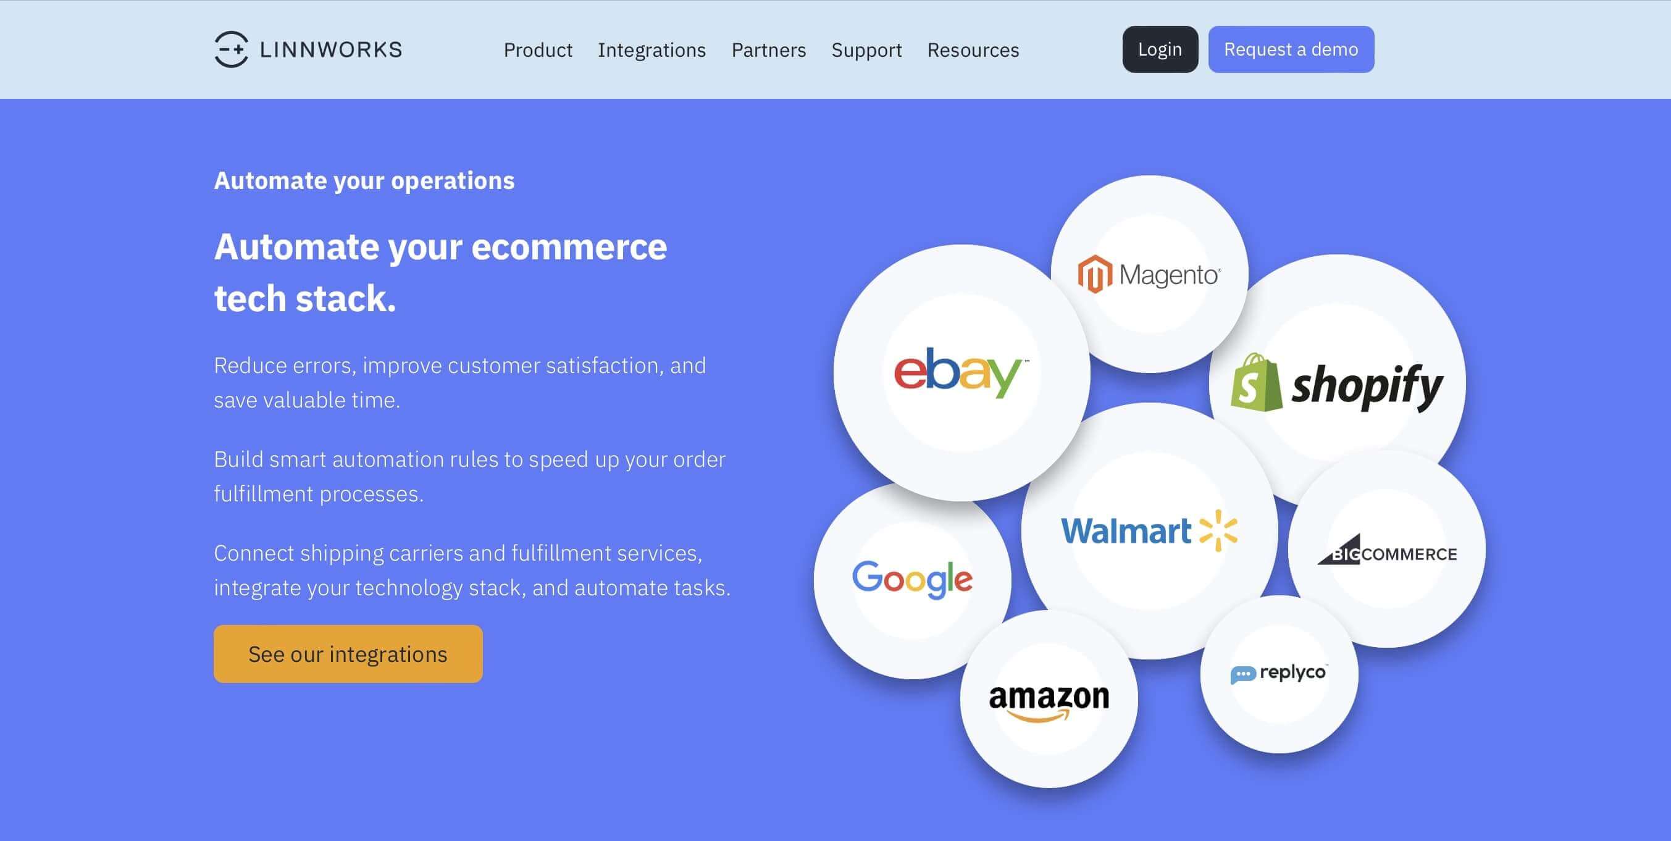Viewport: 1671px width, 841px height.
Task: Click the Login button
Action: point(1158,48)
